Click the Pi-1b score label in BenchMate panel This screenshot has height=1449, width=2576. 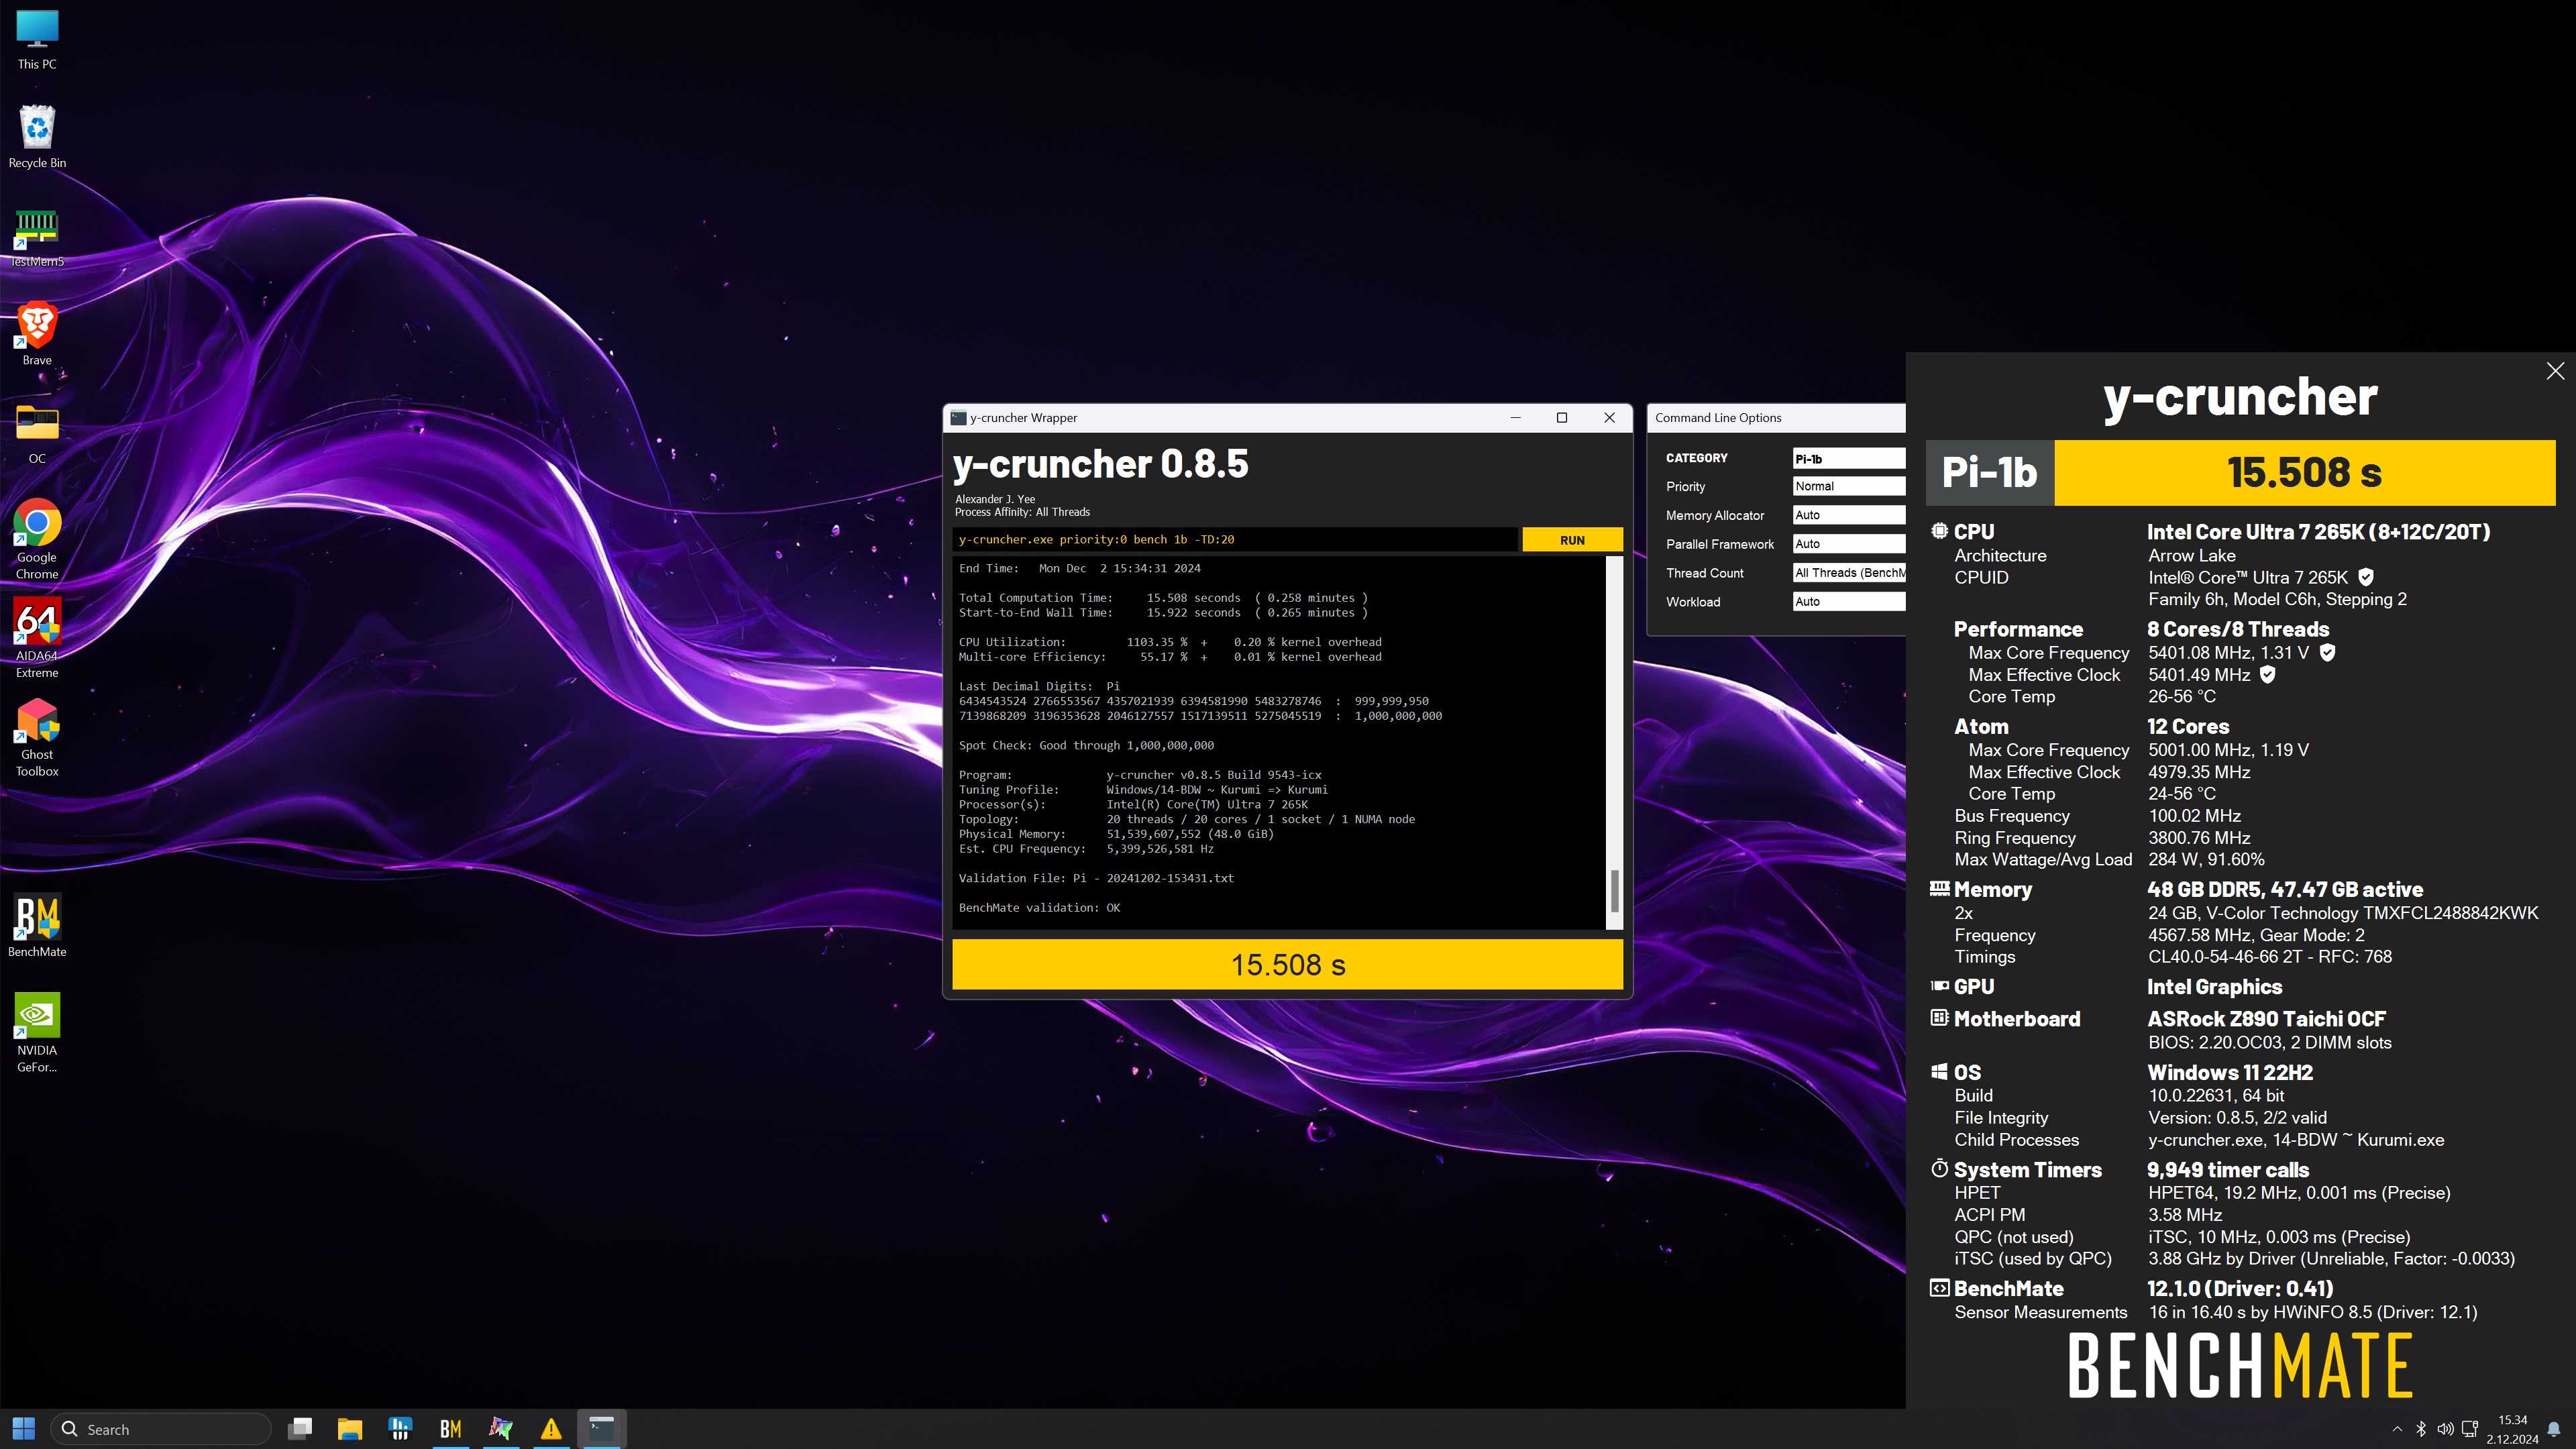coord(1989,472)
